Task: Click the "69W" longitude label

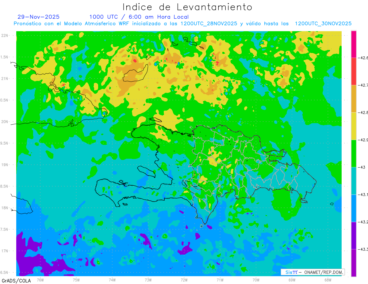Action: click(x=292, y=280)
